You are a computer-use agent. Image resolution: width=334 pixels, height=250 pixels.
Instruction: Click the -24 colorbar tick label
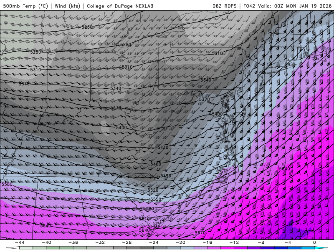coord(154,242)
